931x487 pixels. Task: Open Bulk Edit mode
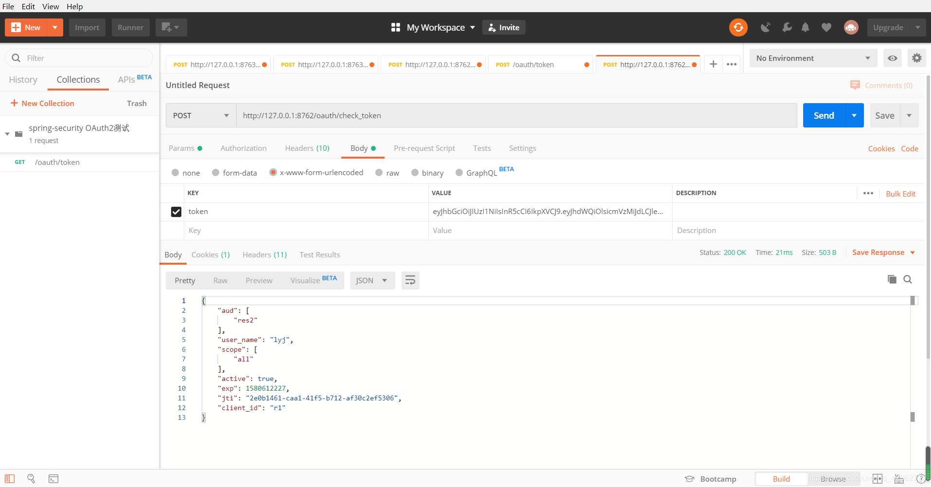(x=900, y=194)
